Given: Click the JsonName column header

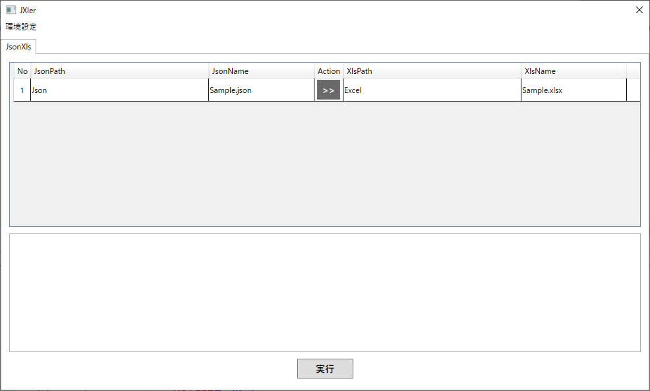Looking at the screenshot, I should point(260,71).
